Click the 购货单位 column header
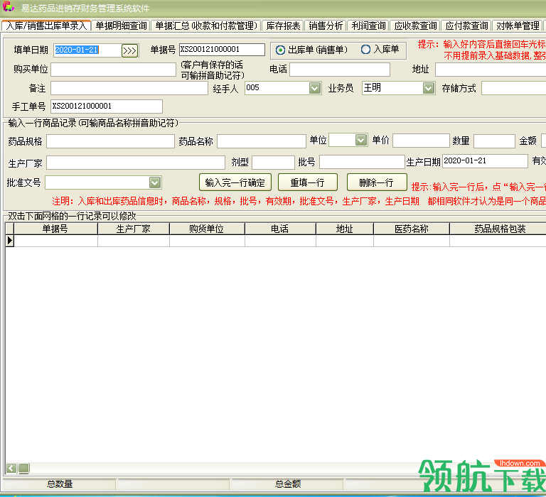This screenshot has width=546, height=497. (x=207, y=229)
